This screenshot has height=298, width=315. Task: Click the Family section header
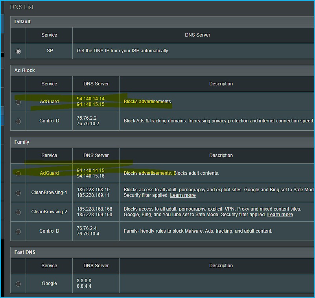(162, 142)
